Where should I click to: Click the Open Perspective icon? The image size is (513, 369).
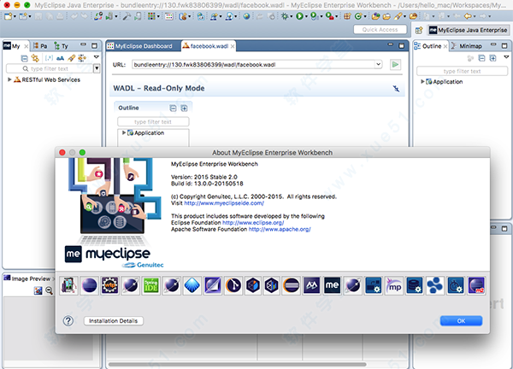click(x=419, y=31)
